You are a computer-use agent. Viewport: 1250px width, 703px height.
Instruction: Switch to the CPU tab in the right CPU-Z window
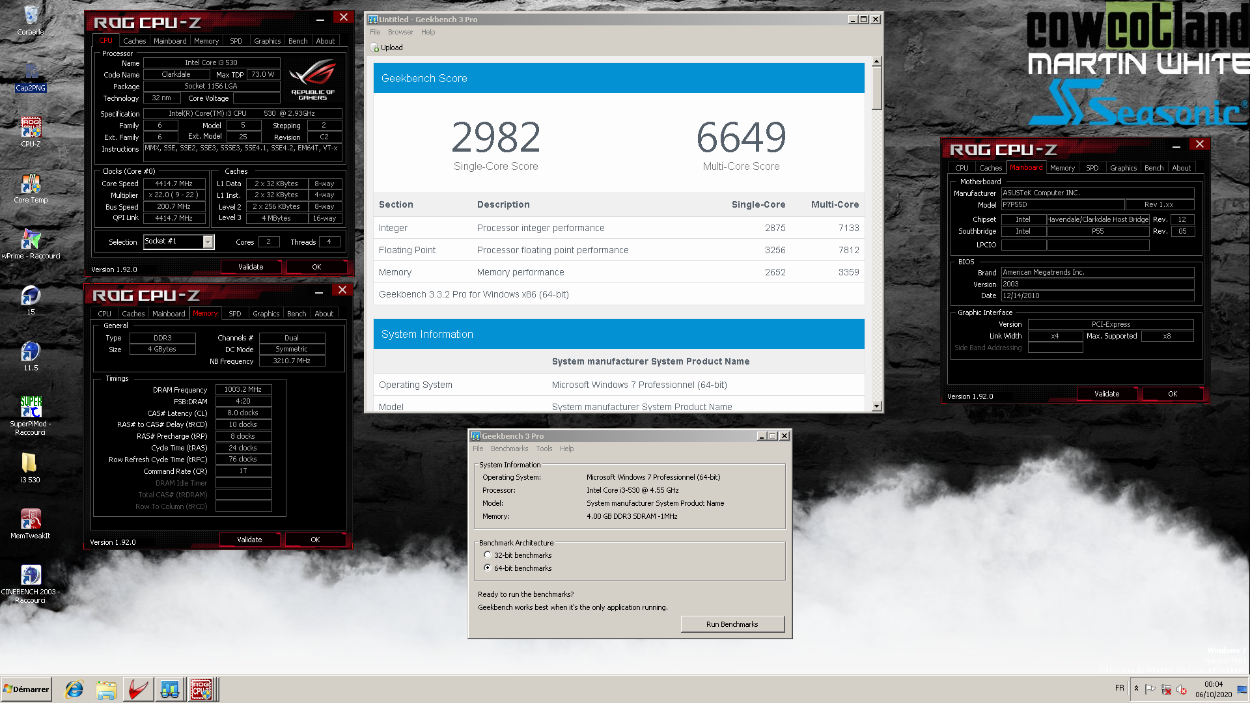(x=962, y=168)
